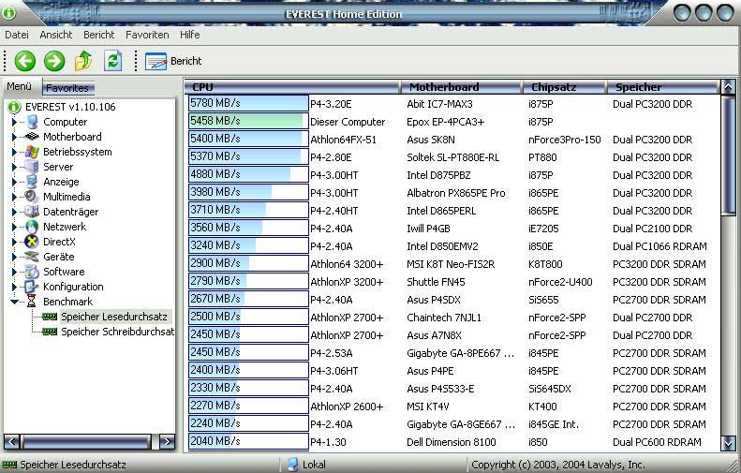Screen dimensions: 741x473
Task: Click the Konfiguration icon
Action: click(x=32, y=287)
